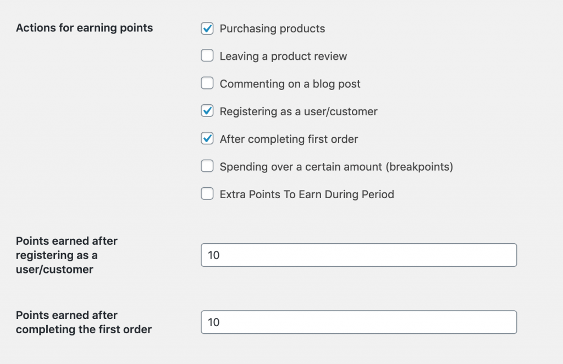Viewport: 563px width, 364px height.
Task: Click the 'Registering as a user/customer' option label
Action: point(299,111)
